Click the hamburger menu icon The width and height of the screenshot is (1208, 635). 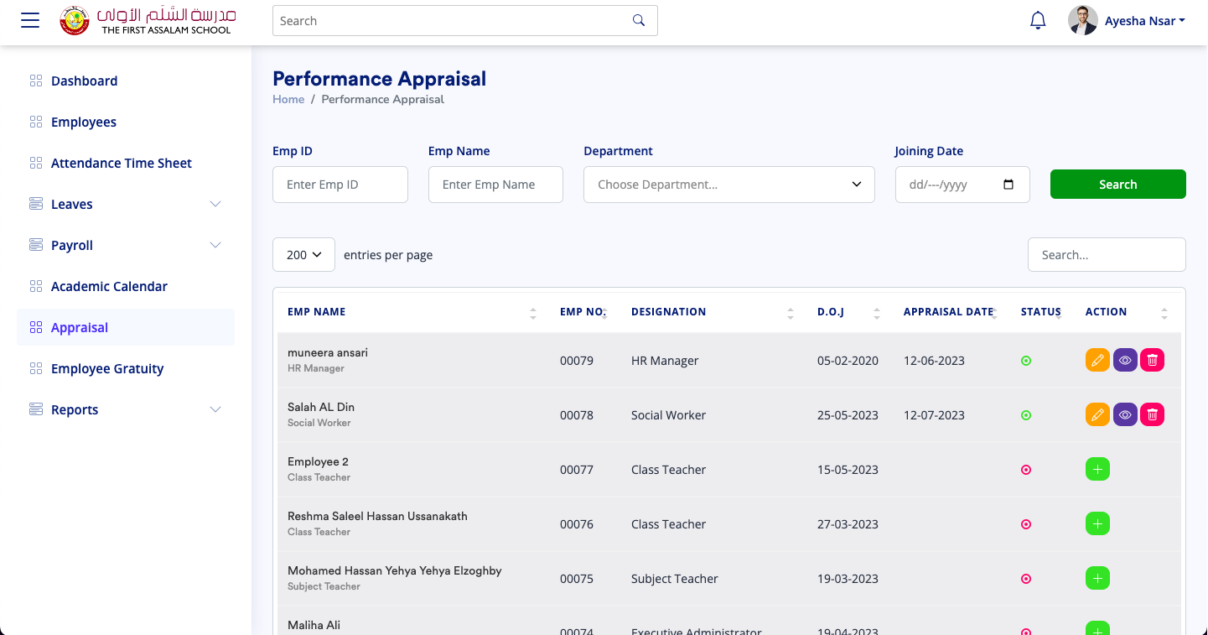click(x=29, y=20)
